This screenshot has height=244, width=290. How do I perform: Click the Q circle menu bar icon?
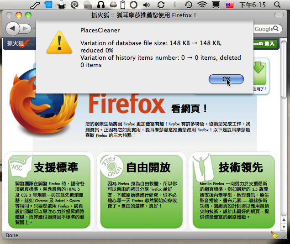pos(74,5)
